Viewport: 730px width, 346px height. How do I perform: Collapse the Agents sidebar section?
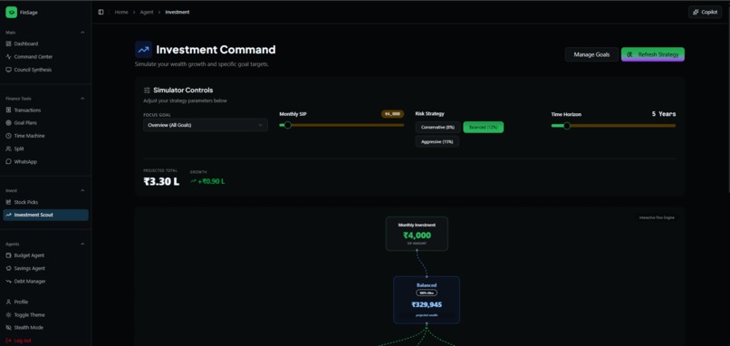pyautogui.click(x=82, y=244)
